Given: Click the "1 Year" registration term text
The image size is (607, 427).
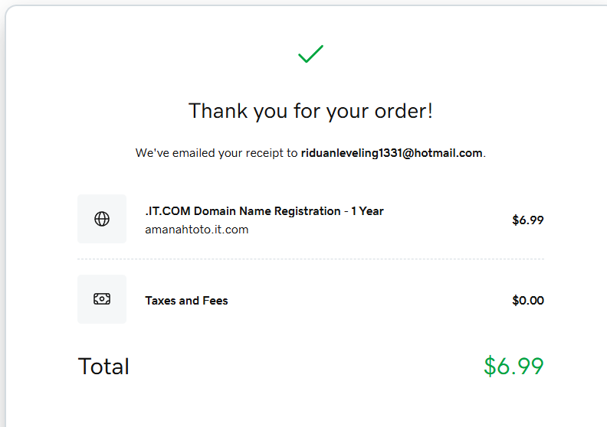Looking at the screenshot, I should click(367, 211).
